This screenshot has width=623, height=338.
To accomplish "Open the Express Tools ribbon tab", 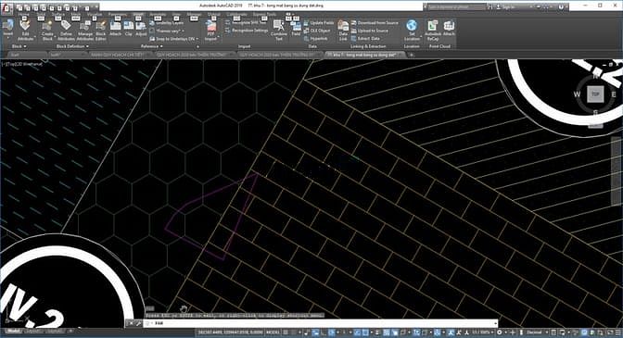I will click(x=264, y=14).
